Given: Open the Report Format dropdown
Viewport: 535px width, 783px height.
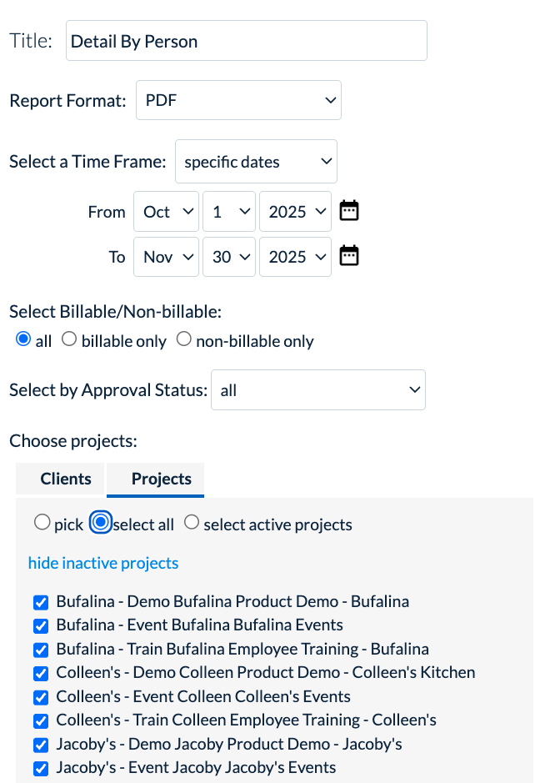Looking at the screenshot, I should [238, 100].
